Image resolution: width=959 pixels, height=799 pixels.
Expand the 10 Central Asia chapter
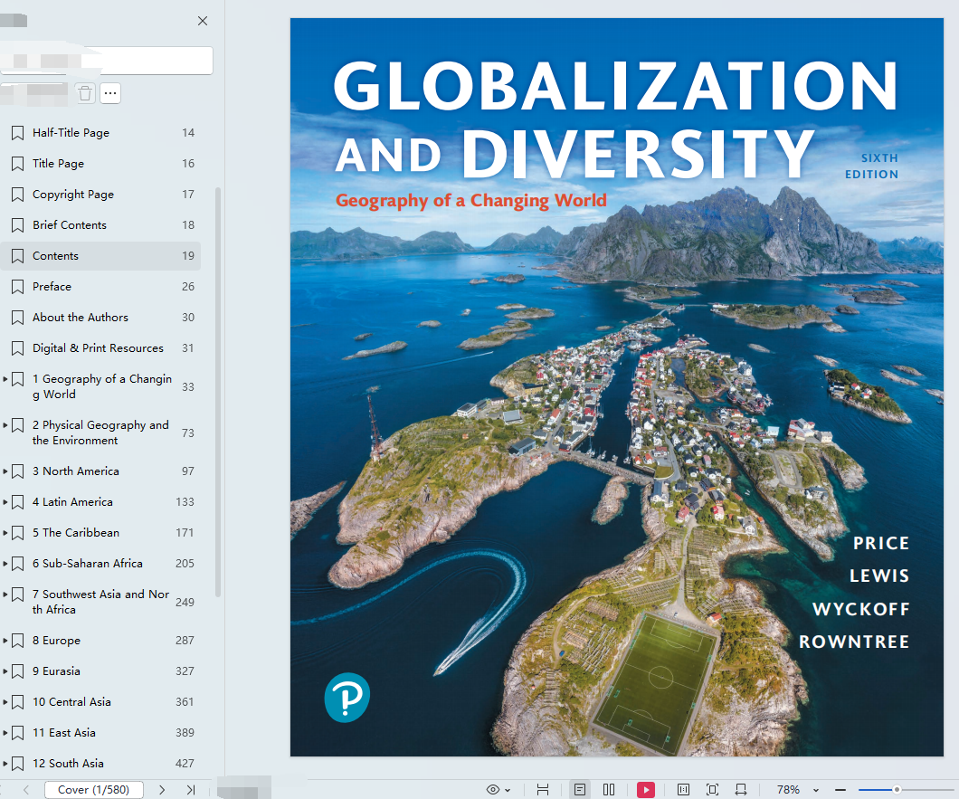[x=5, y=701]
